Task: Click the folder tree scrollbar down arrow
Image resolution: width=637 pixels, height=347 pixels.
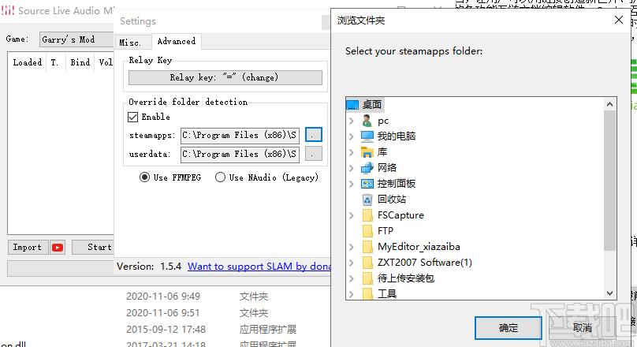Action: (609, 293)
